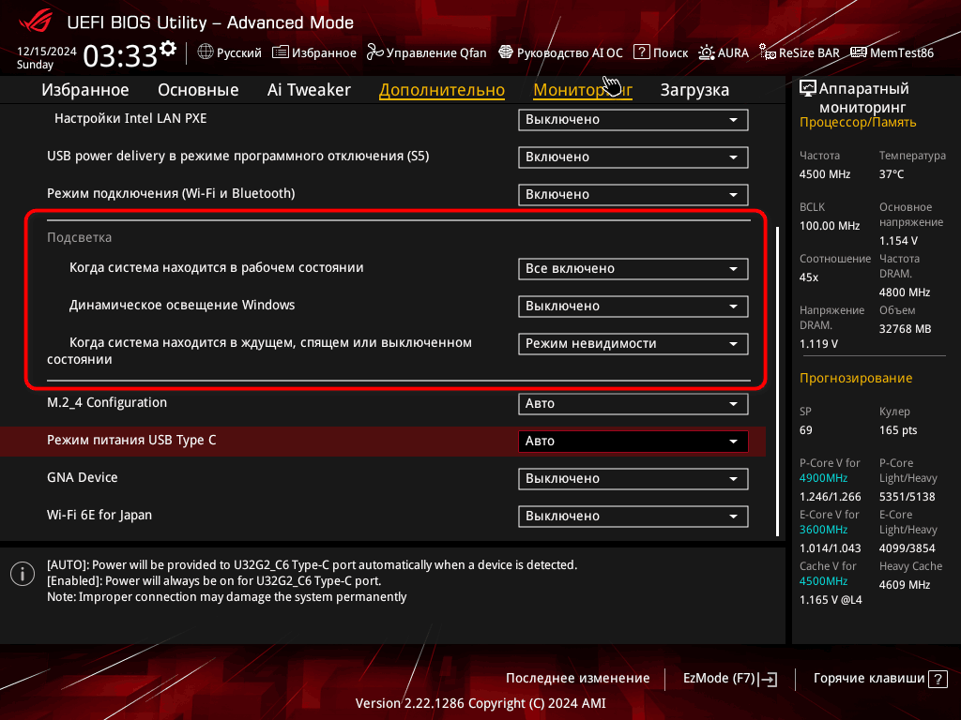The height and width of the screenshot is (720, 961).
Task: Click the globe language icon
Action: click(x=206, y=52)
